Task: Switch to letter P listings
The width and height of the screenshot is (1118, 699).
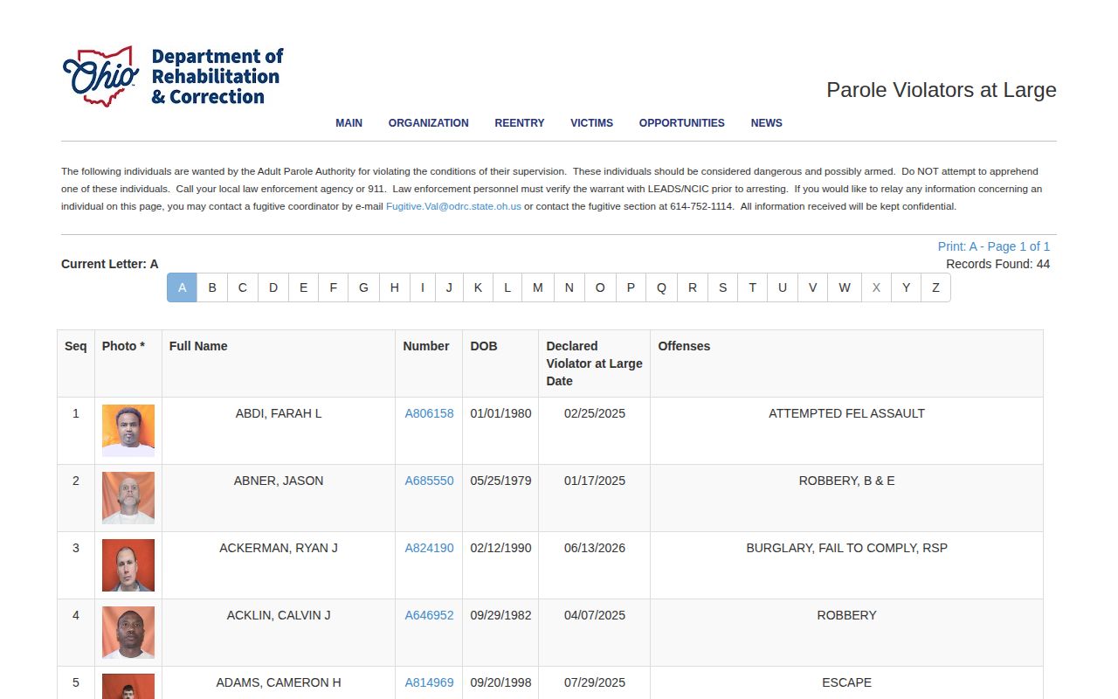Action: [x=631, y=287]
